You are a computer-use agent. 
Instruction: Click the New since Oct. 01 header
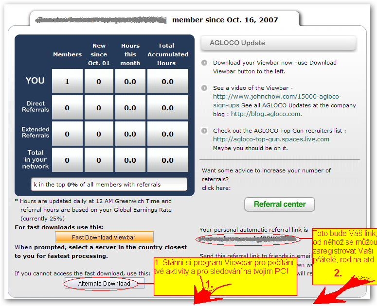[99, 54]
